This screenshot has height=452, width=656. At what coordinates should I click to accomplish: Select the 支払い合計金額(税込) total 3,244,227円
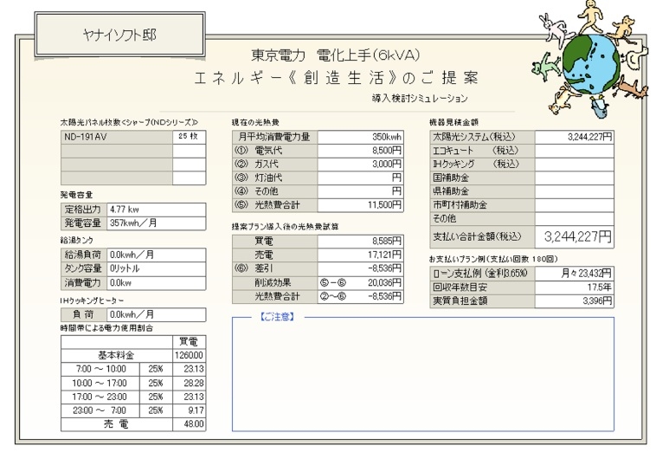point(575,237)
